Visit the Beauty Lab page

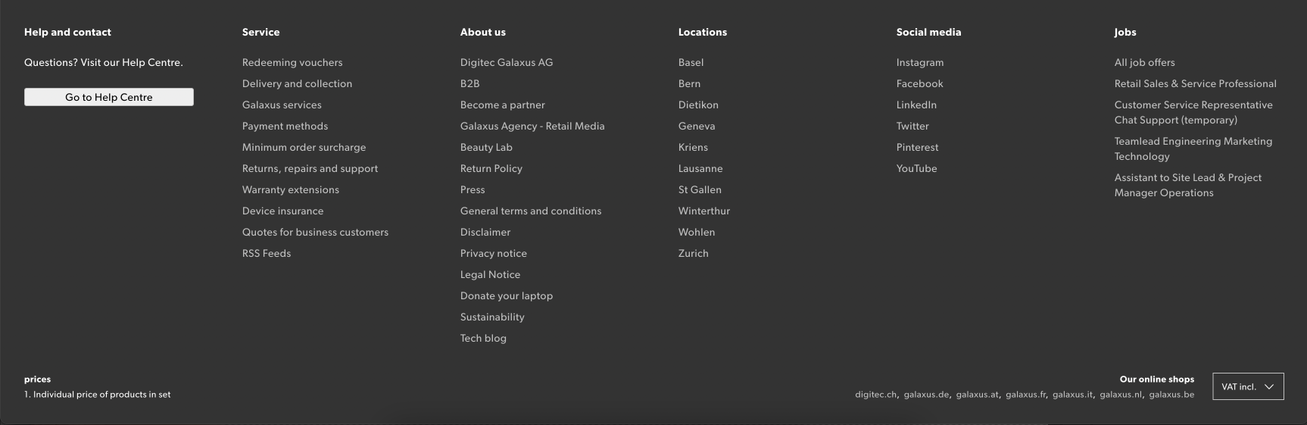pyautogui.click(x=486, y=147)
